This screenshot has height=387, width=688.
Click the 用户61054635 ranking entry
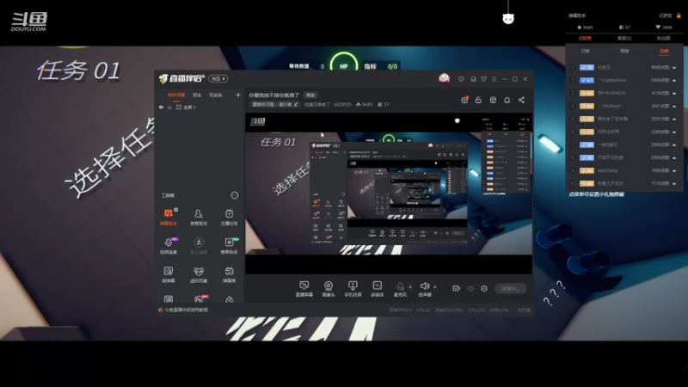611,93
